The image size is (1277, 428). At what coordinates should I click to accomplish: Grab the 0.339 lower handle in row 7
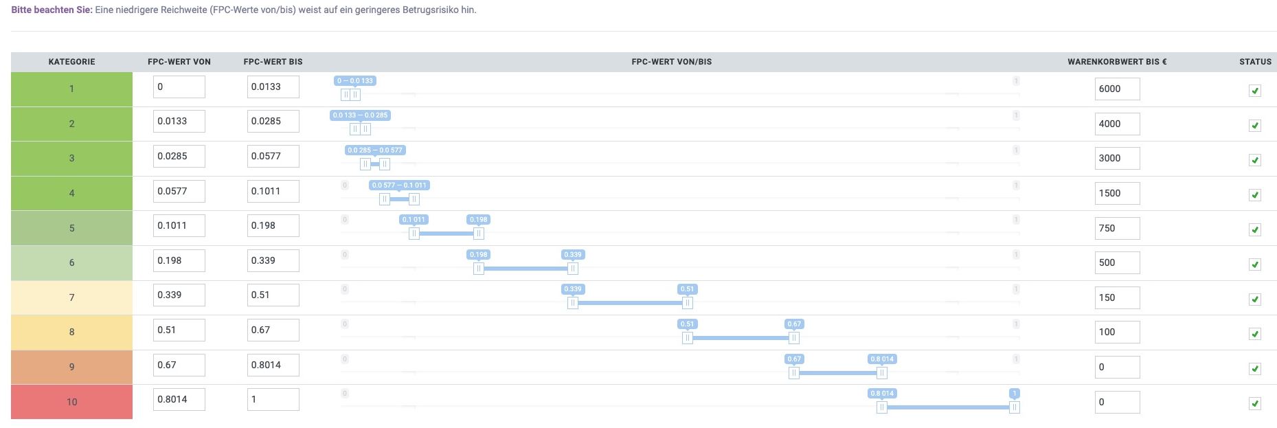click(573, 303)
